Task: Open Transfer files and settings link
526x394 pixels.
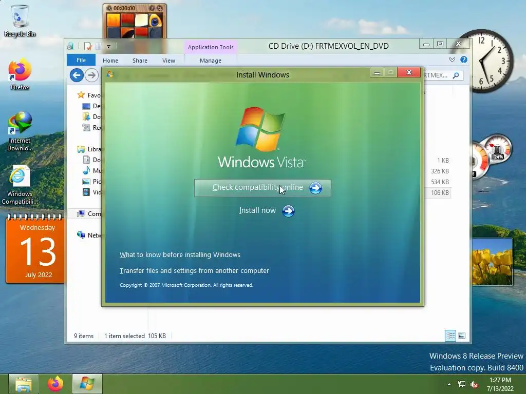Action: [194, 270]
